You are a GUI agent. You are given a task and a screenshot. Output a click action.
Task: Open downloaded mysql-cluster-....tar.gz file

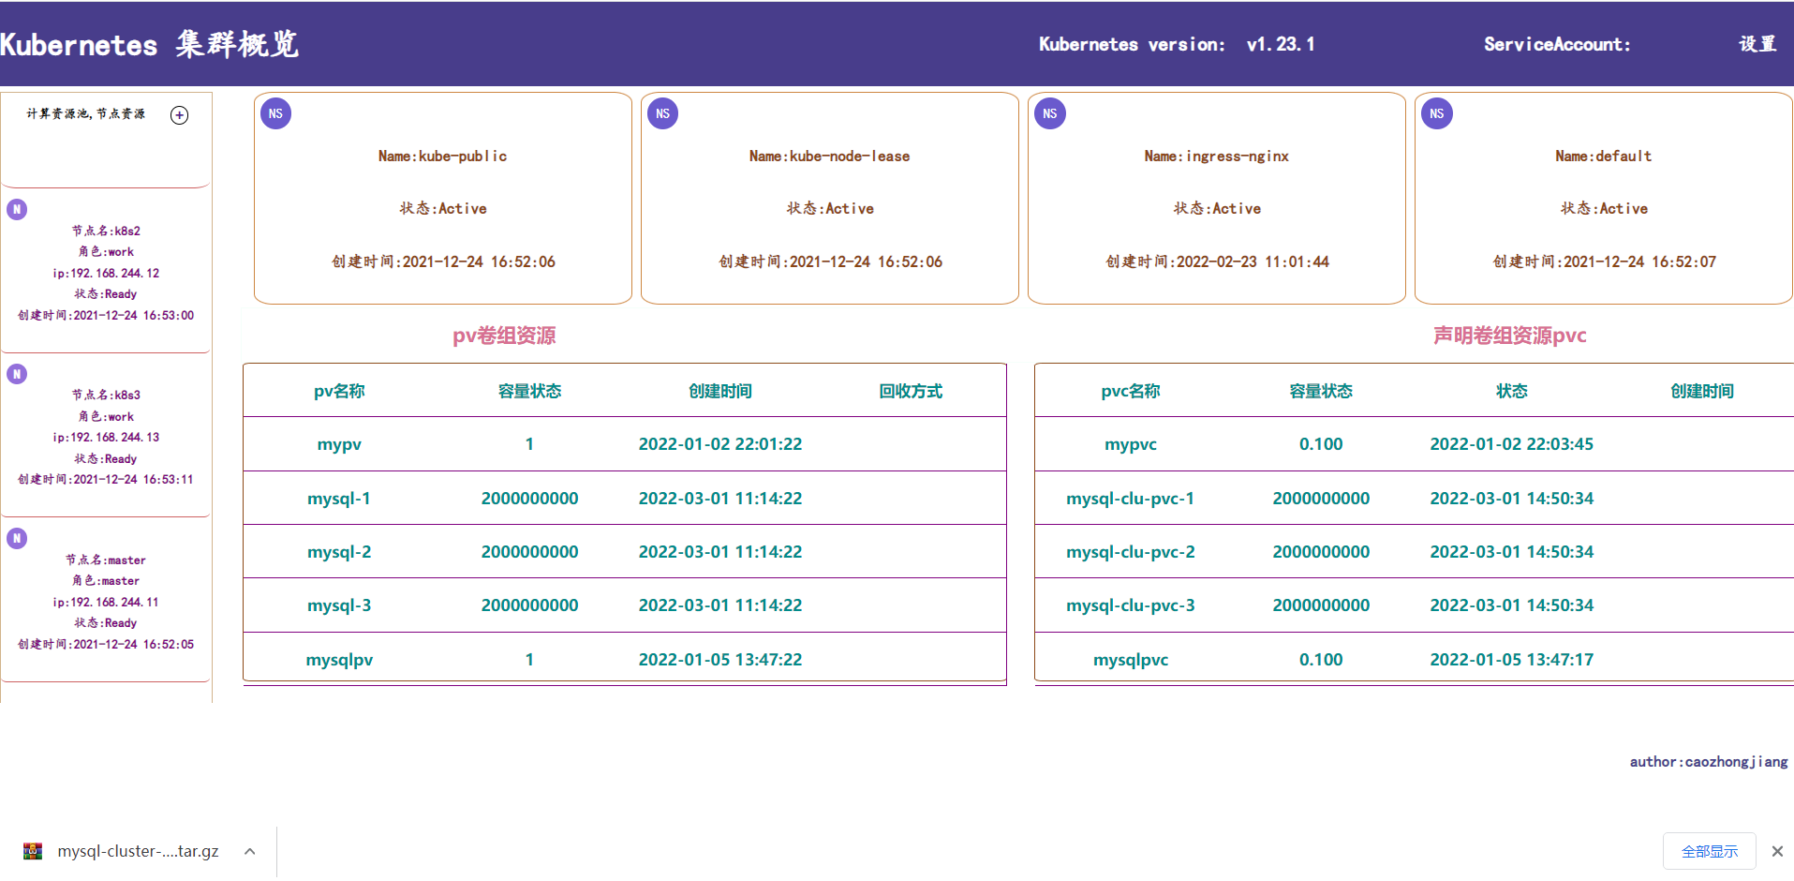click(138, 851)
